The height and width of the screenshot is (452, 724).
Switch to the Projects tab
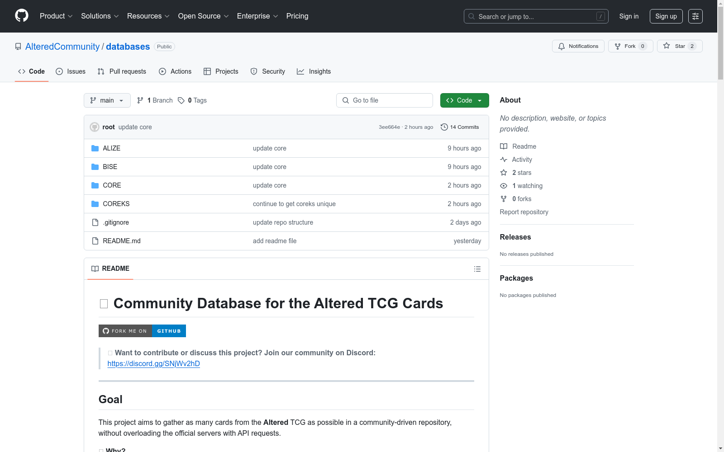click(221, 71)
